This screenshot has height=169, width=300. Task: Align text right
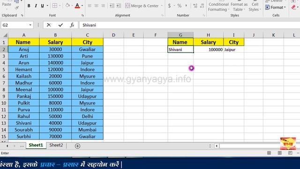click(x=103, y=6)
